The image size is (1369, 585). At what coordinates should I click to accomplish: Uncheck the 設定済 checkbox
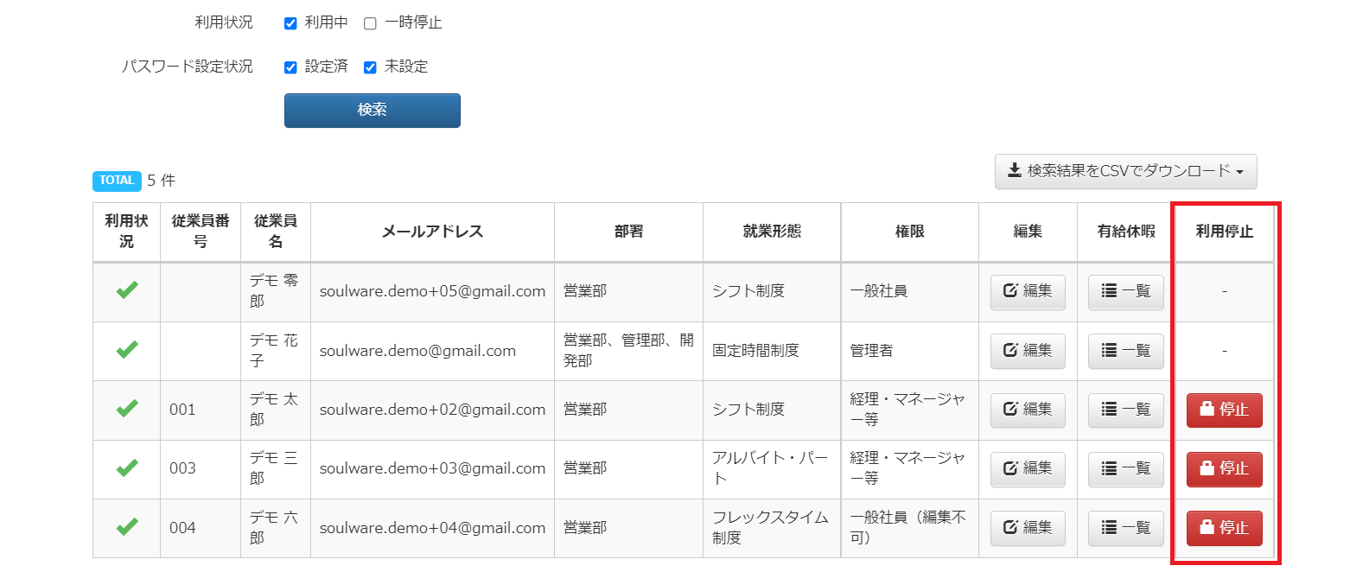290,67
